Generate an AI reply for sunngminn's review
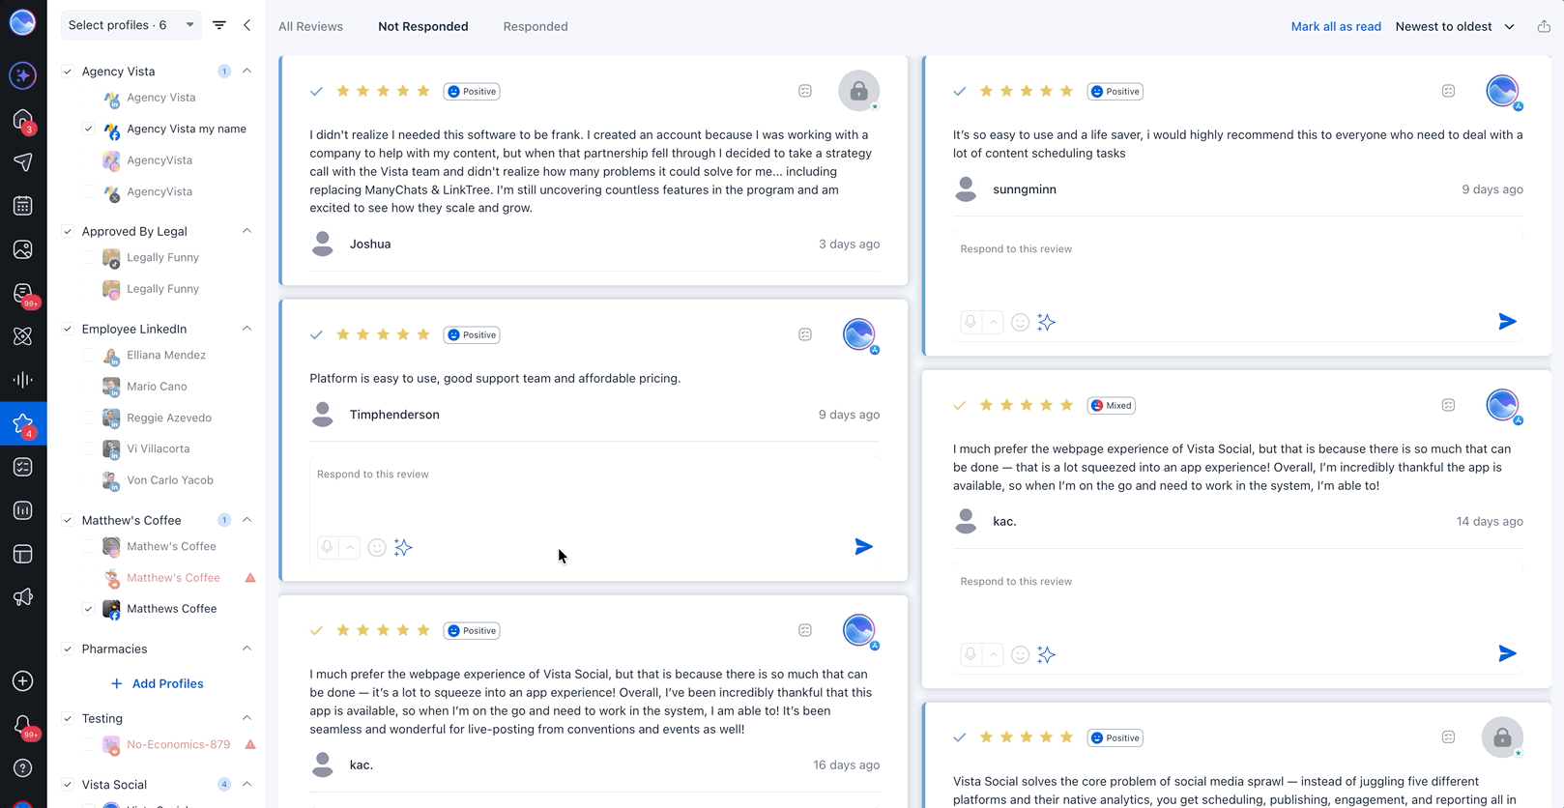 click(1046, 323)
